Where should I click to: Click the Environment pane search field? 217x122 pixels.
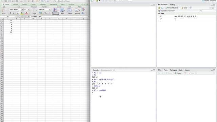pos(208,11)
